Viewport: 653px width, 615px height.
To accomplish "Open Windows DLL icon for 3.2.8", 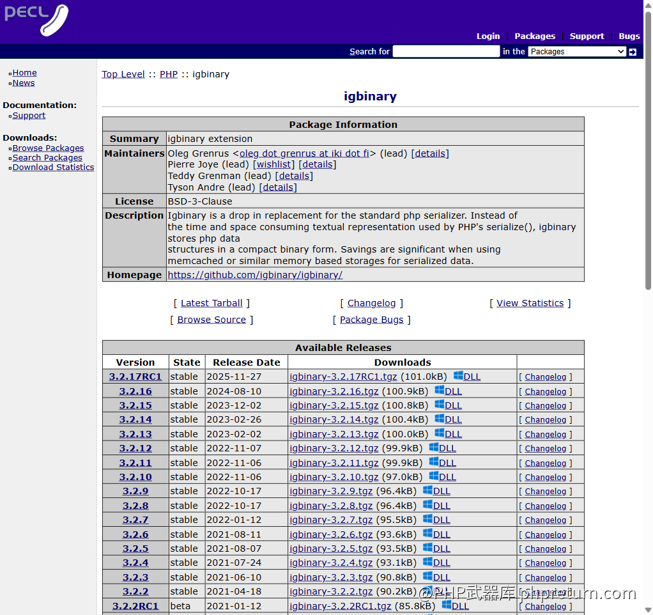I will (427, 504).
